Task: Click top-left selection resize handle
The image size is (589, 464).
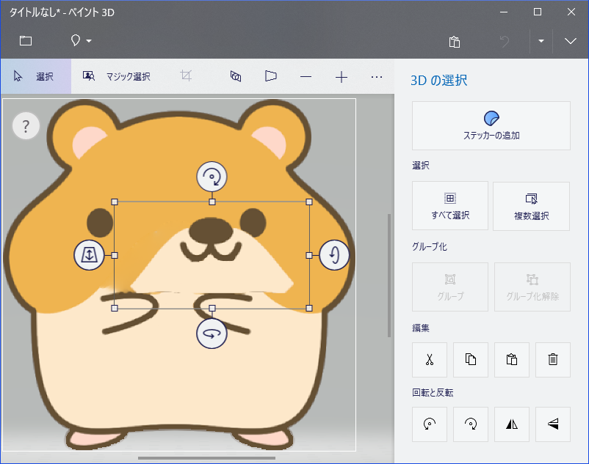Action: click(x=115, y=202)
